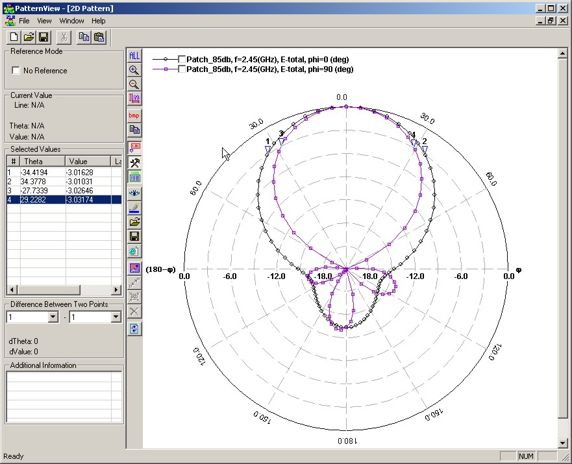Open the second difference point dropdown
Image resolution: width=572 pixels, height=464 pixels.
coord(116,317)
